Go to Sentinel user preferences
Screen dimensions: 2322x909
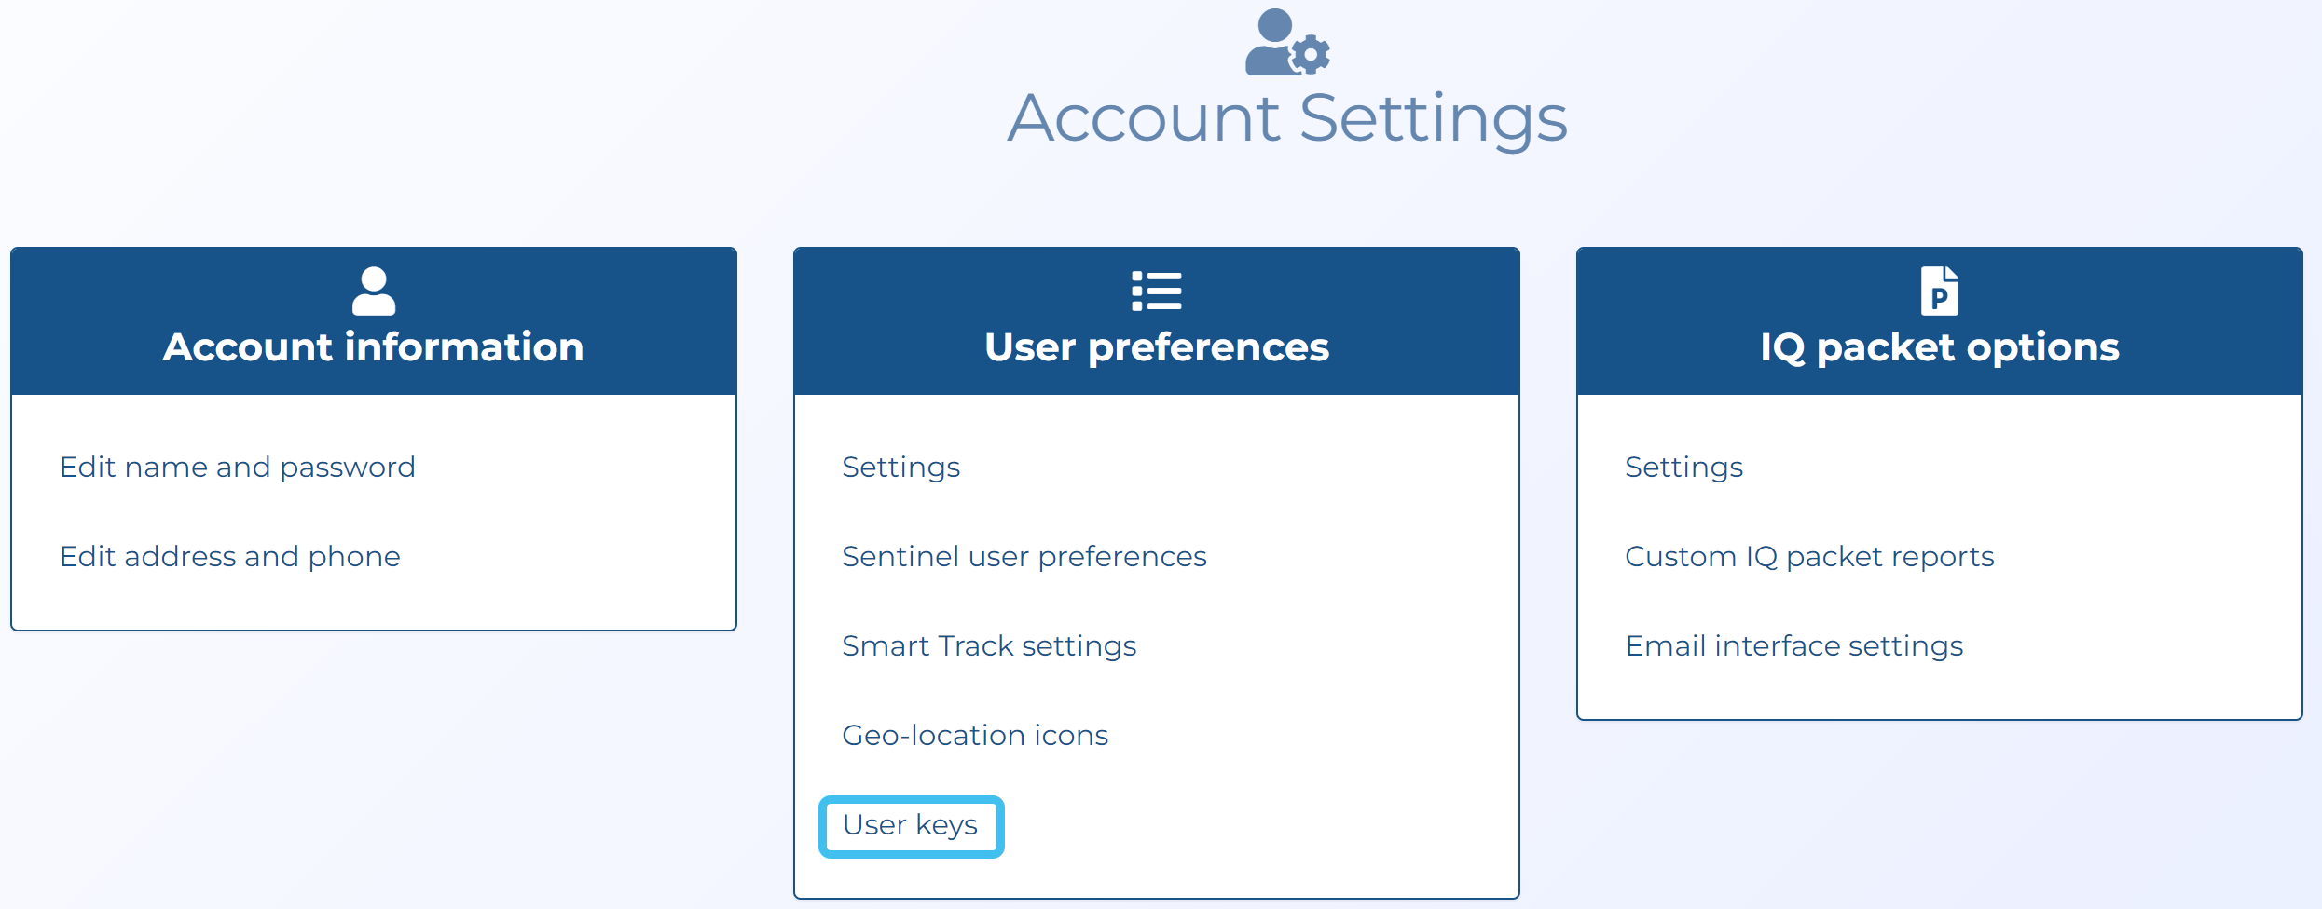coord(1024,556)
